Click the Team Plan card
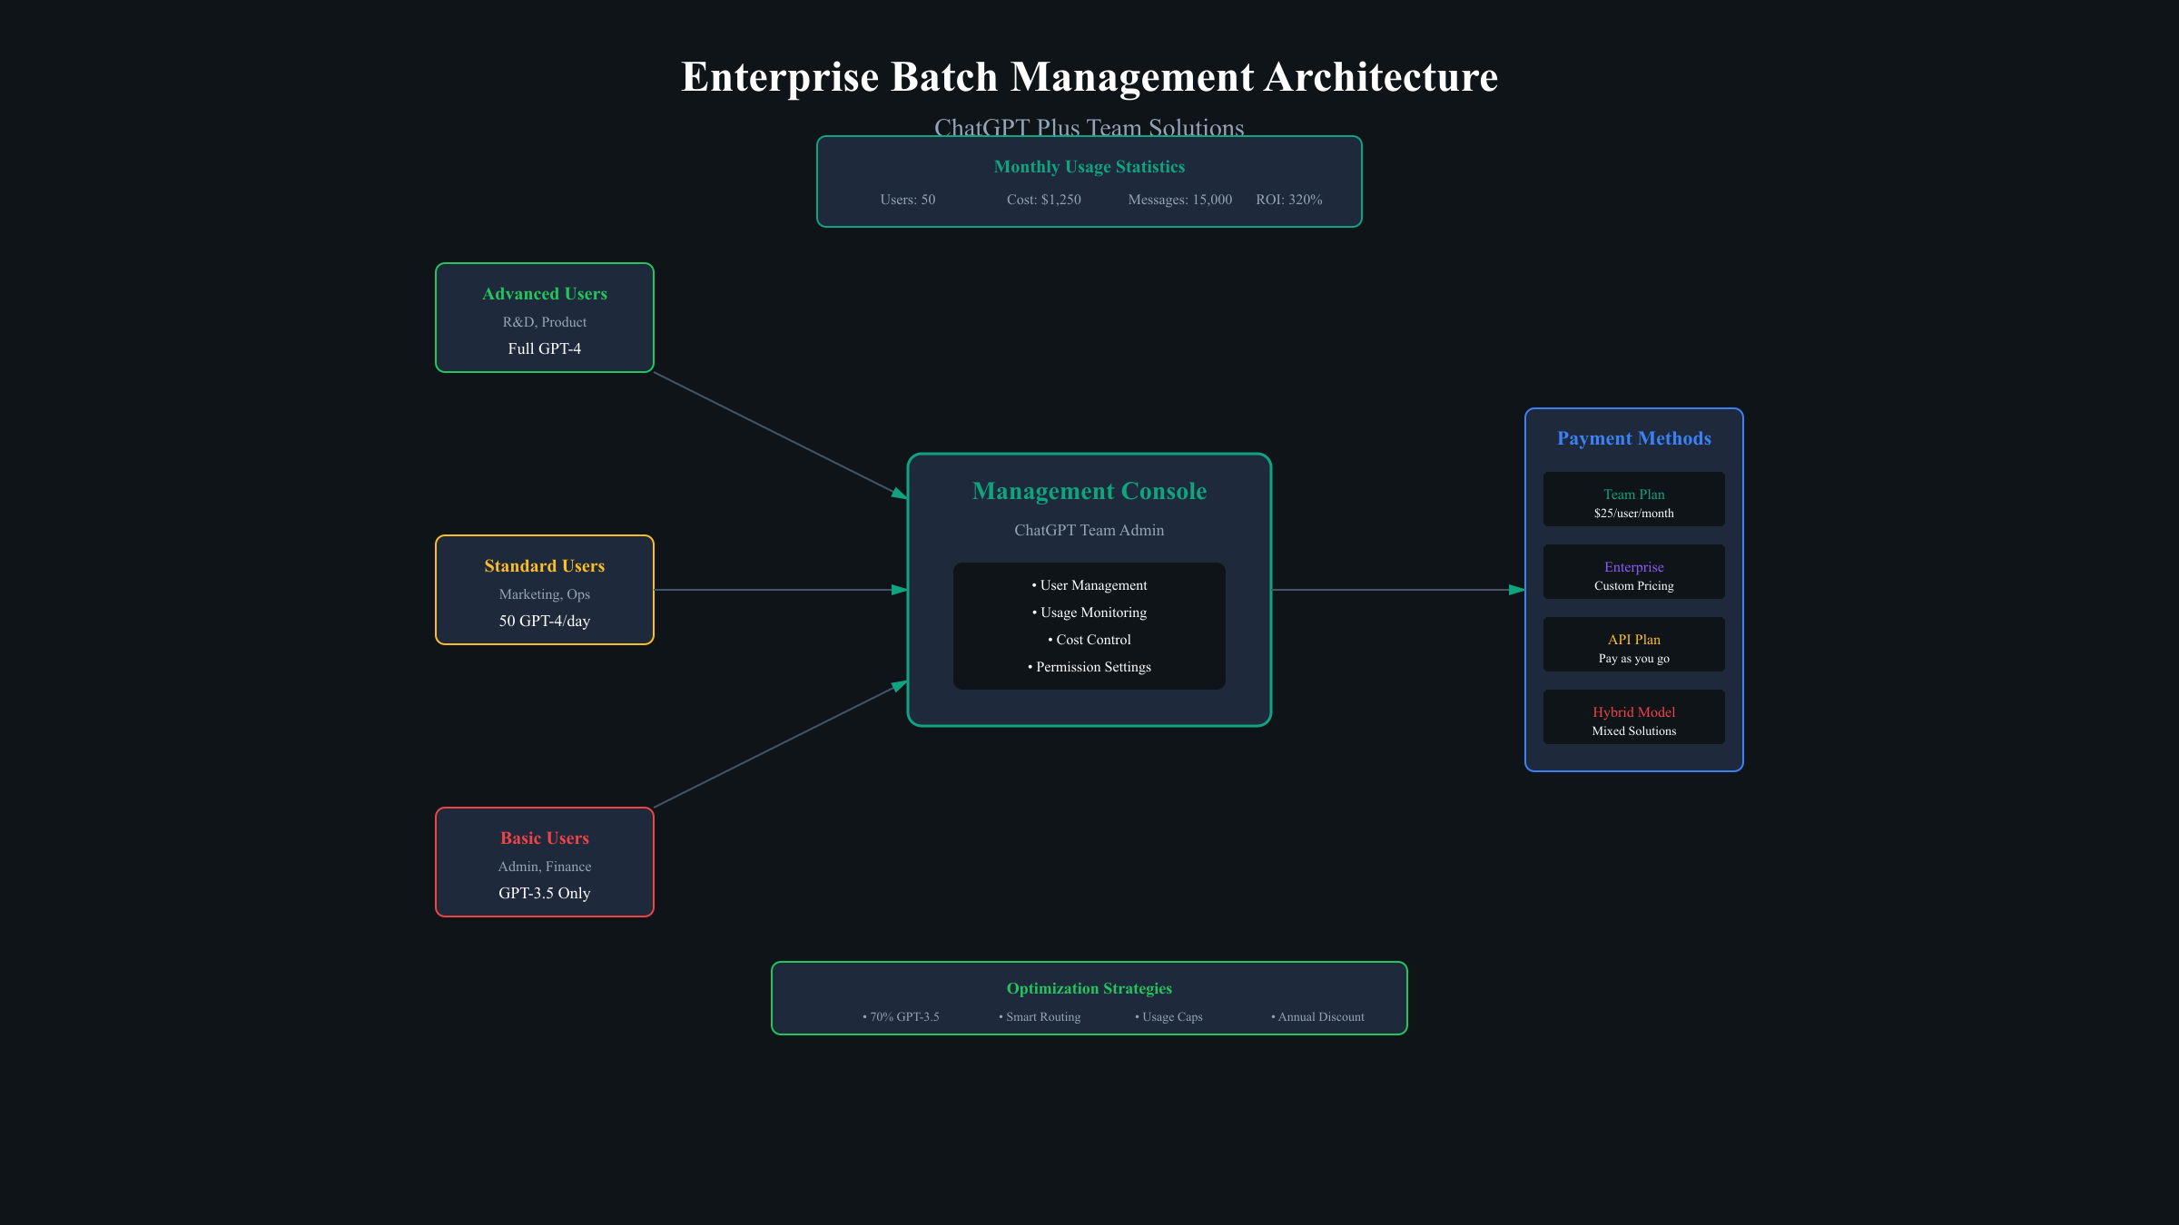This screenshot has width=2179, height=1225. point(1634,499)
